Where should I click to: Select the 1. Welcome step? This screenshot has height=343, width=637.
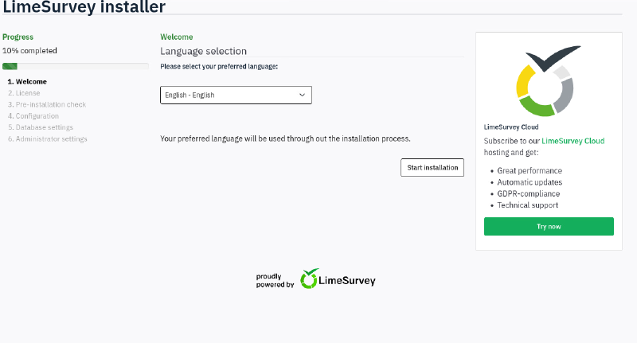pos(27,81)
